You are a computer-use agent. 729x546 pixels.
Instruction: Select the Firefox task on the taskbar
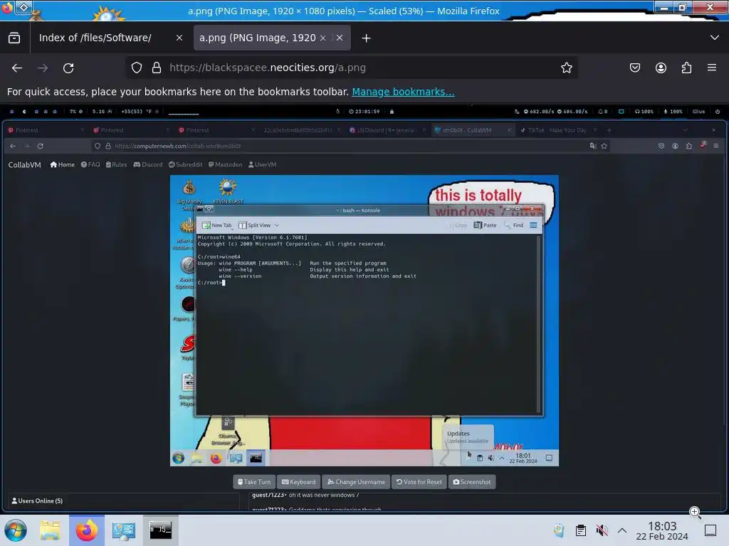(x=87, y=530)
